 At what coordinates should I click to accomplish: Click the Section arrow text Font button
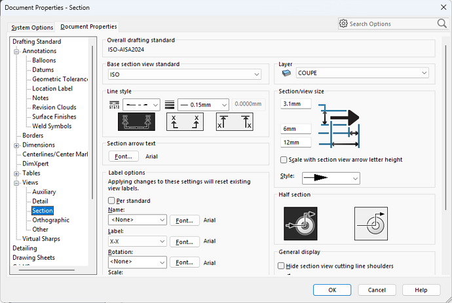tap(124, 156)
